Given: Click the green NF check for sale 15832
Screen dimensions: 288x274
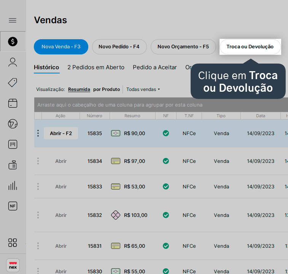Looking at the screenshot, I should click(166, 215).
